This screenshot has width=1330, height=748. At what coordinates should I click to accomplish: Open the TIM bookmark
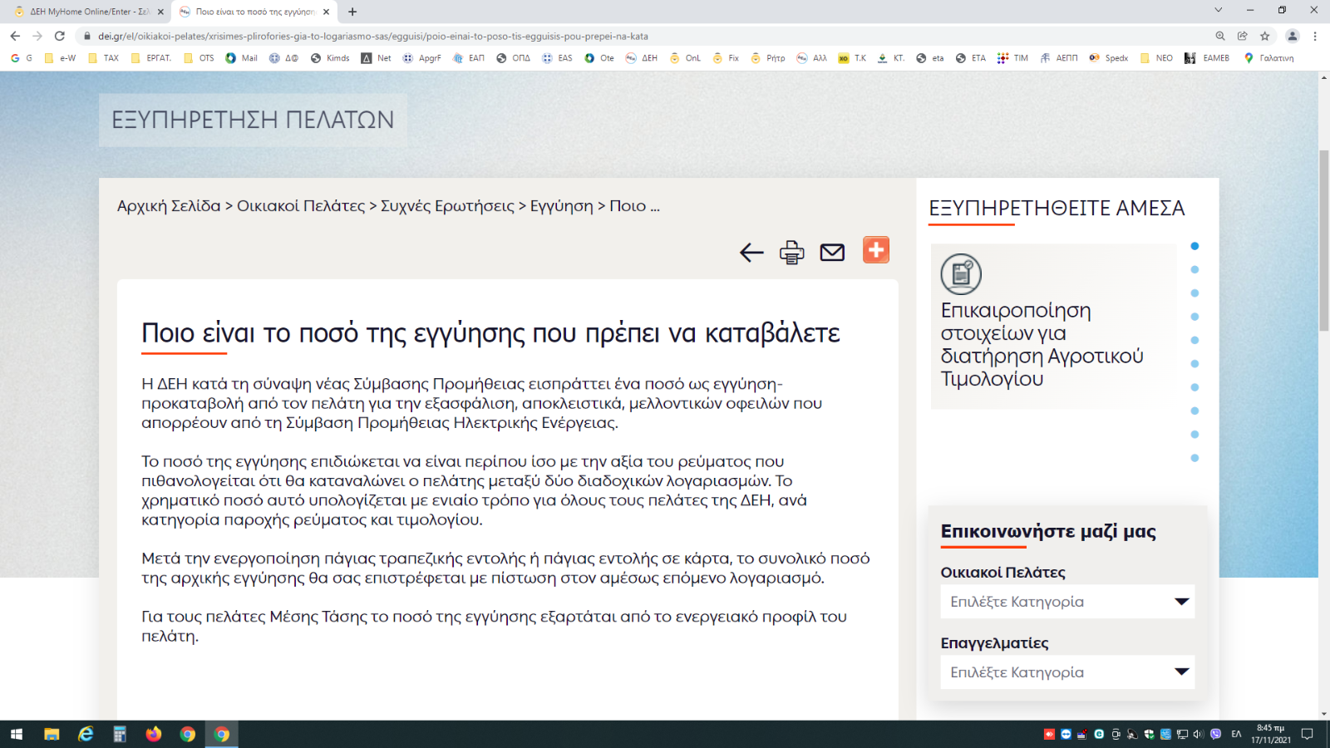tap(1013, 58)
